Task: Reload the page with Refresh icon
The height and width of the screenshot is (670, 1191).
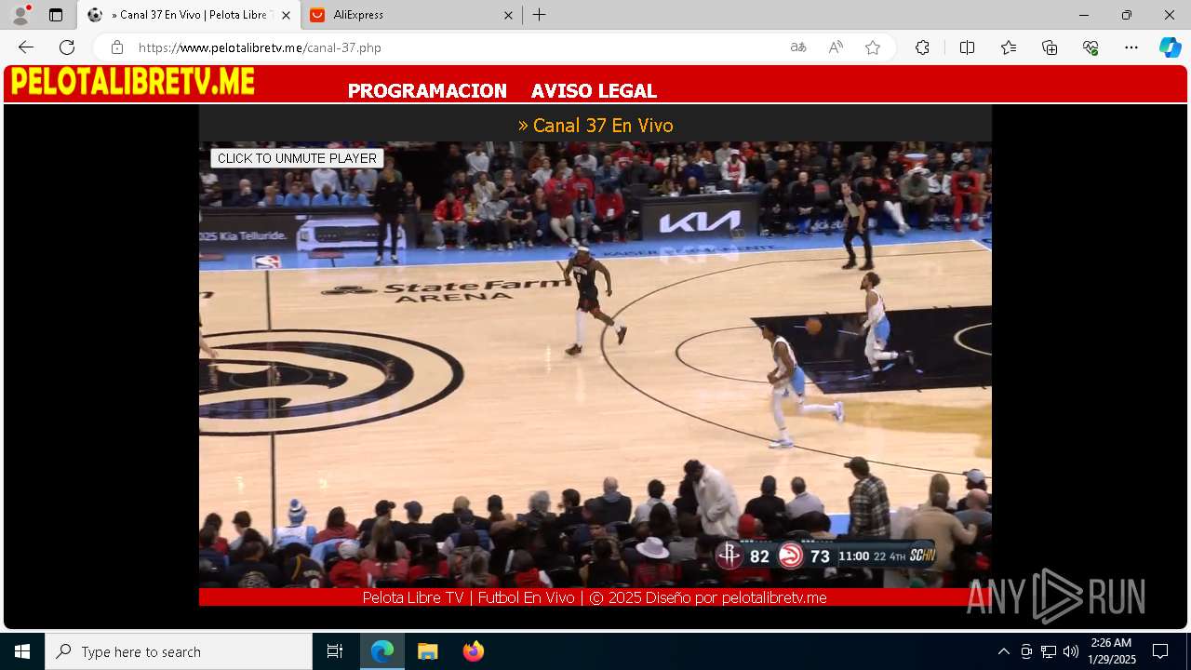Action: pos(67,47)
